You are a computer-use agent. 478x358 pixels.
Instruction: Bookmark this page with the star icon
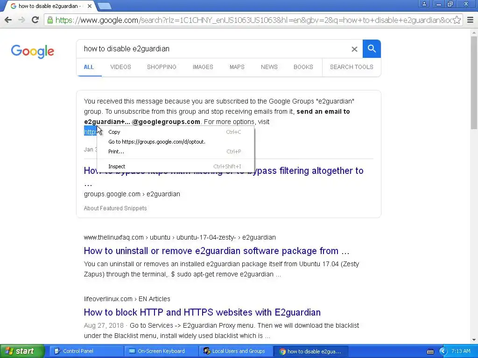coord(457,20)
